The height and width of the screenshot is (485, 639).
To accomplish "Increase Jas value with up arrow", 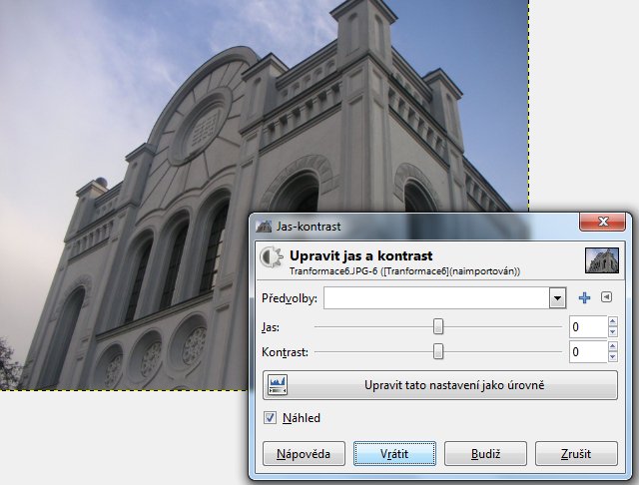I will [612, 321].
